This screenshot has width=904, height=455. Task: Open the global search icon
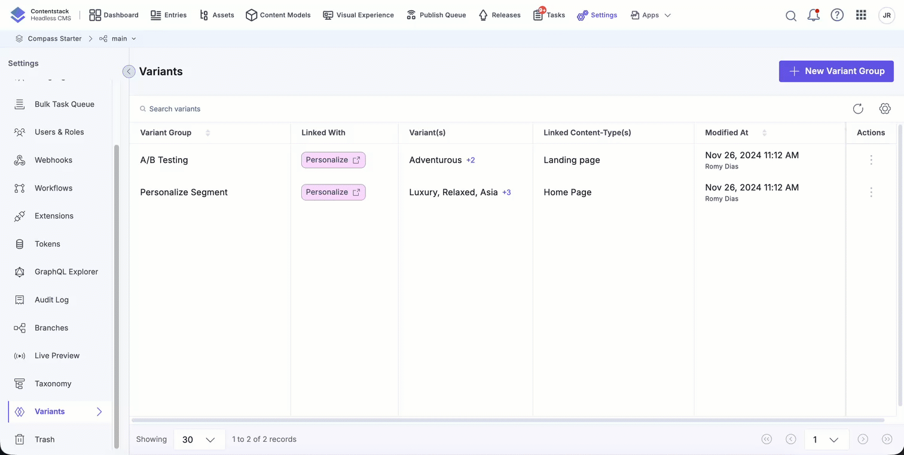[790, 16]
